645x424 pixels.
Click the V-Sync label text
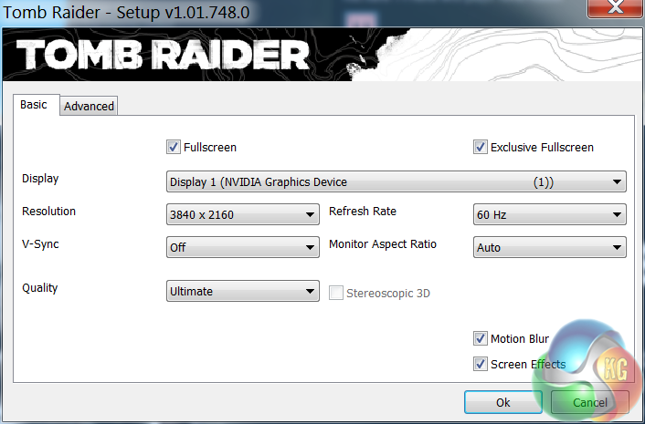coord(40,244)
